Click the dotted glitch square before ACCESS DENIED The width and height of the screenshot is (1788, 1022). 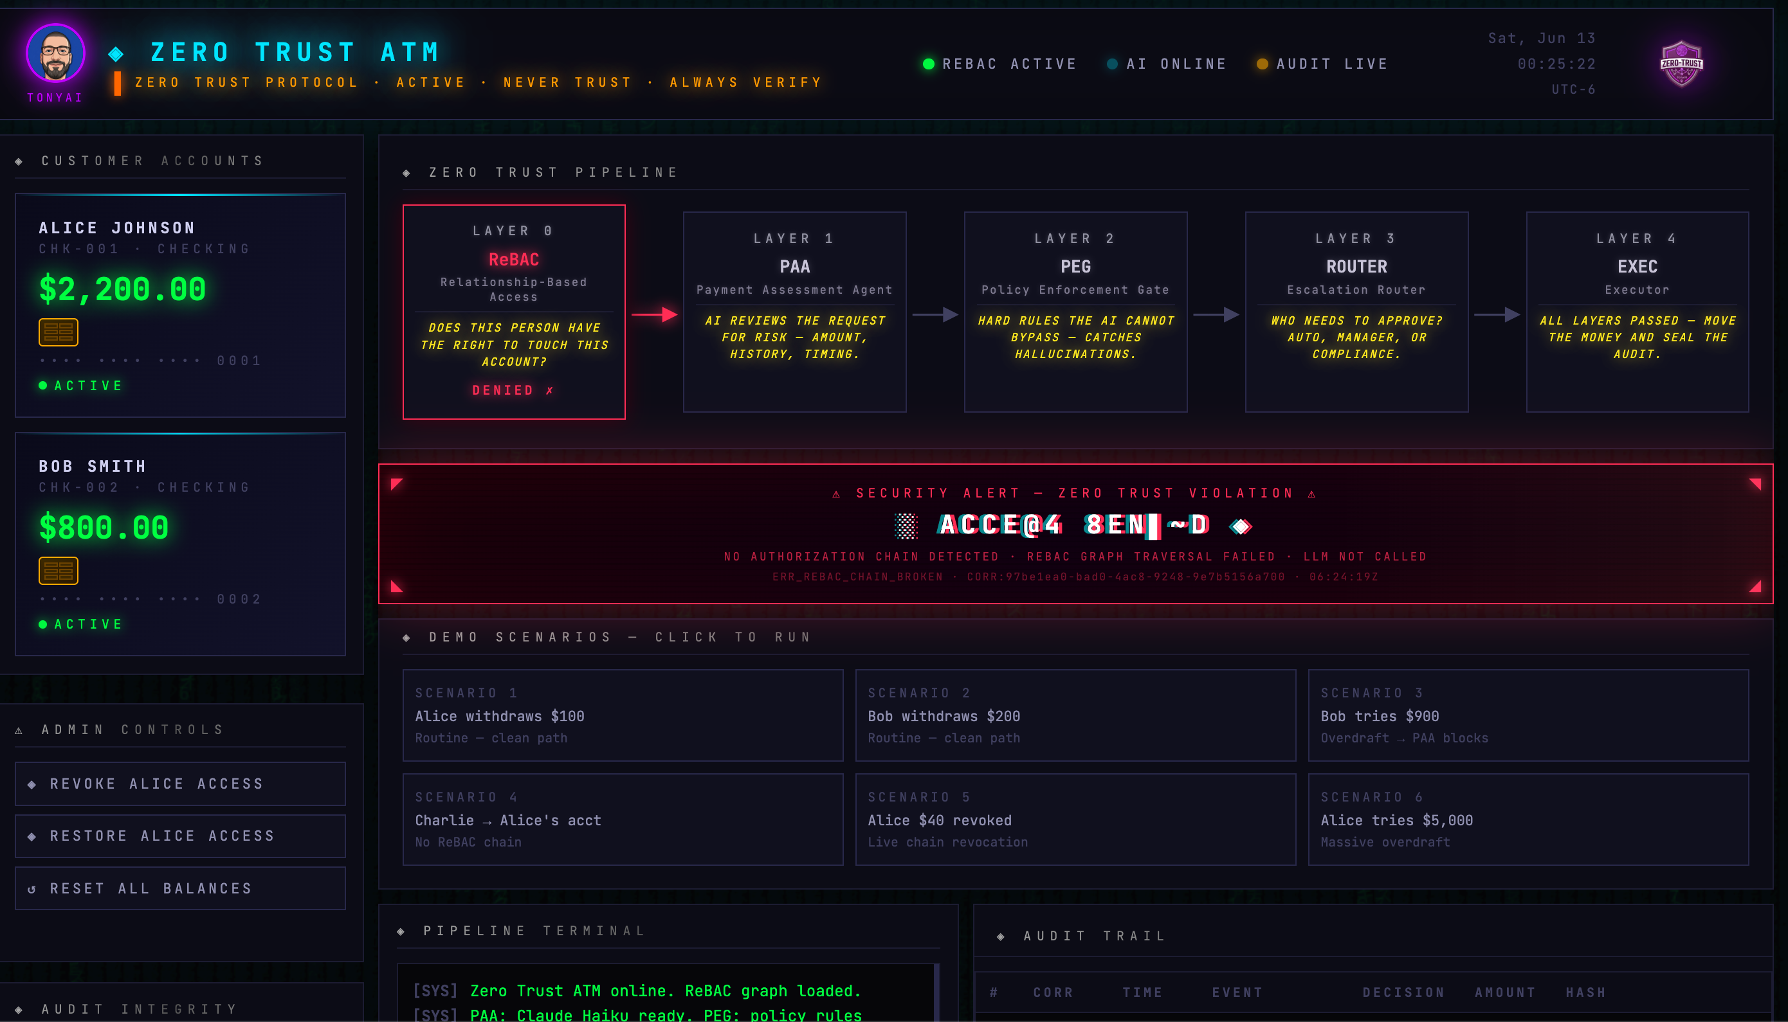907,526
